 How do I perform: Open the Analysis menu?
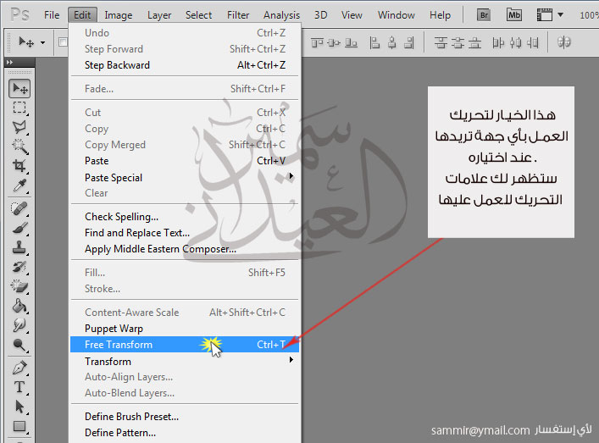coord(281,15)
